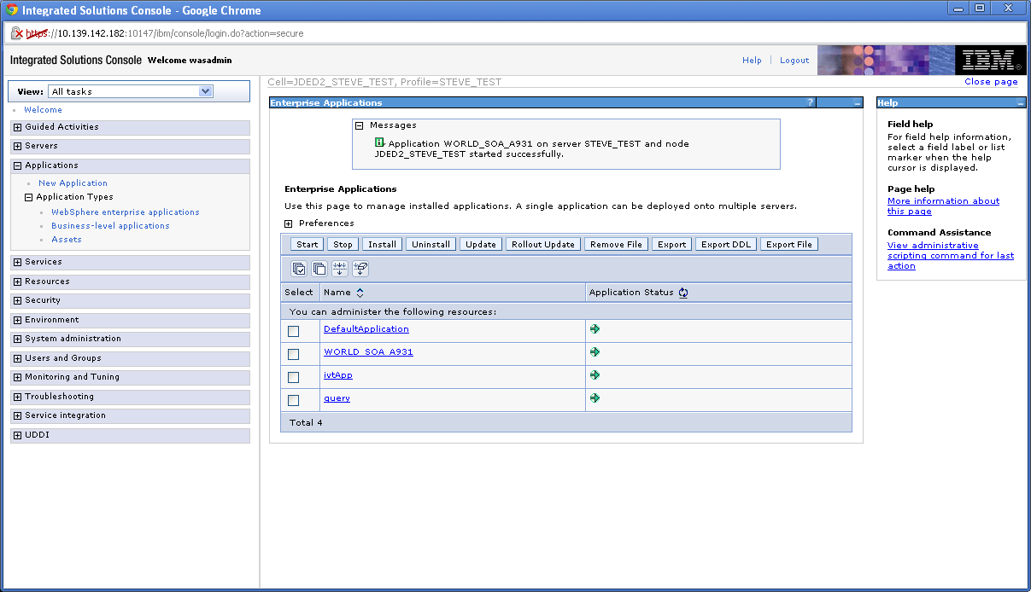Screen dimensions: 1031x592
Task: Expand Monitoring and Tuning section
Action: (17, 377)
